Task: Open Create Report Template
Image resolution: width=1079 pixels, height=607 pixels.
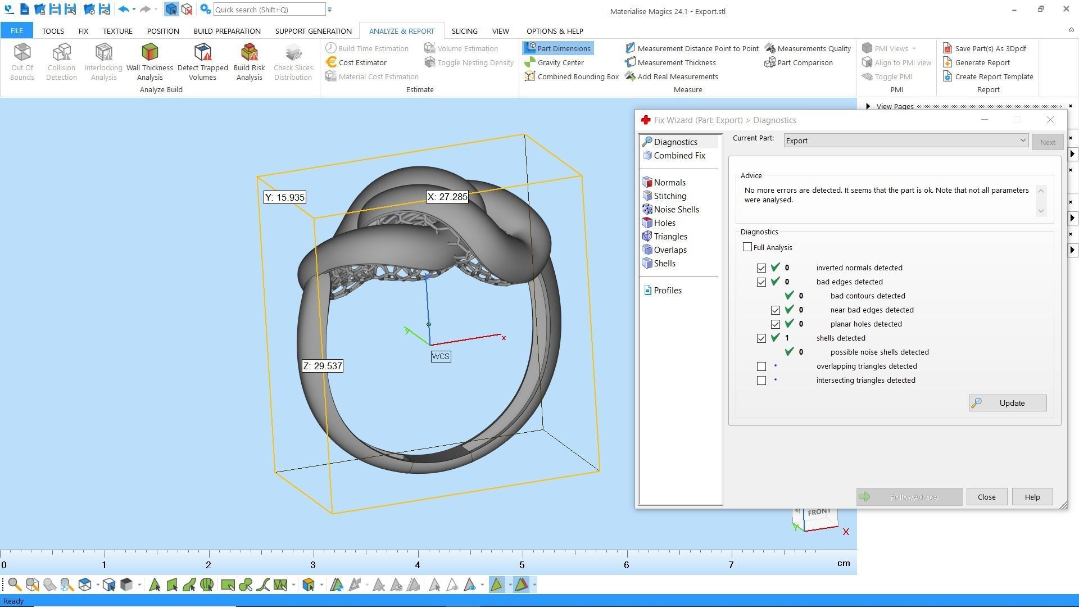Action: (x=988, y=76)
